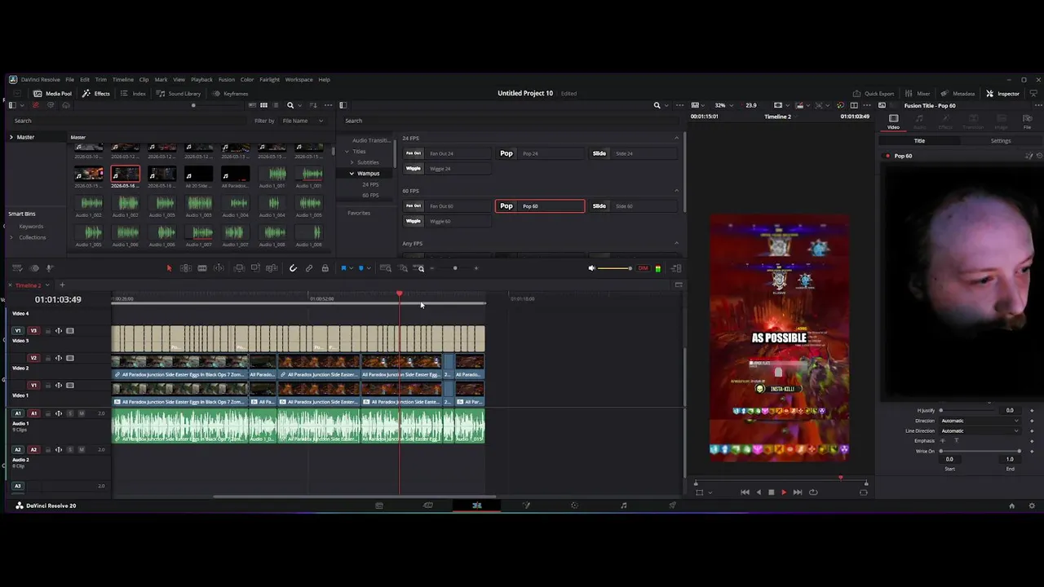Click the blue Flag icon

343,268
